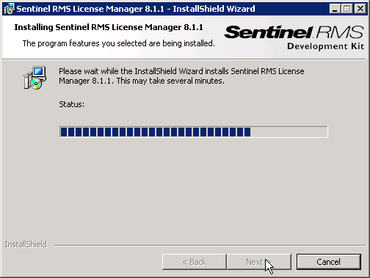The image size is (370, 278).
Task: Click the installation progress bar
Action: click(x=194, y=132)
